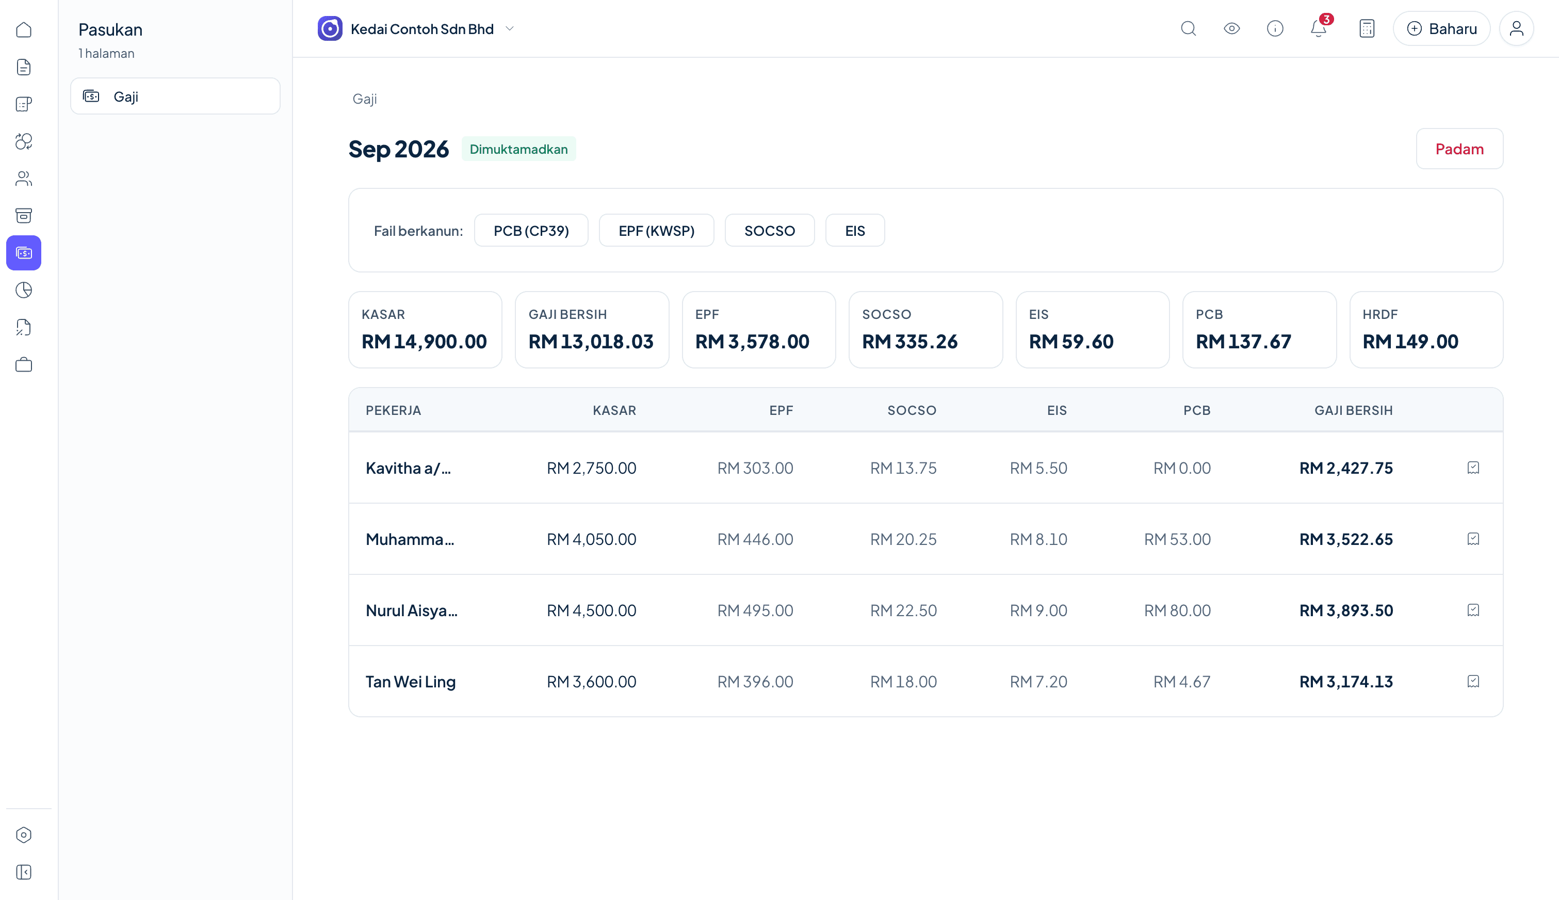Viewport: 1559px width, 900px height.
Task: Download the EIS statutory file
Action: tap(855, 231)
